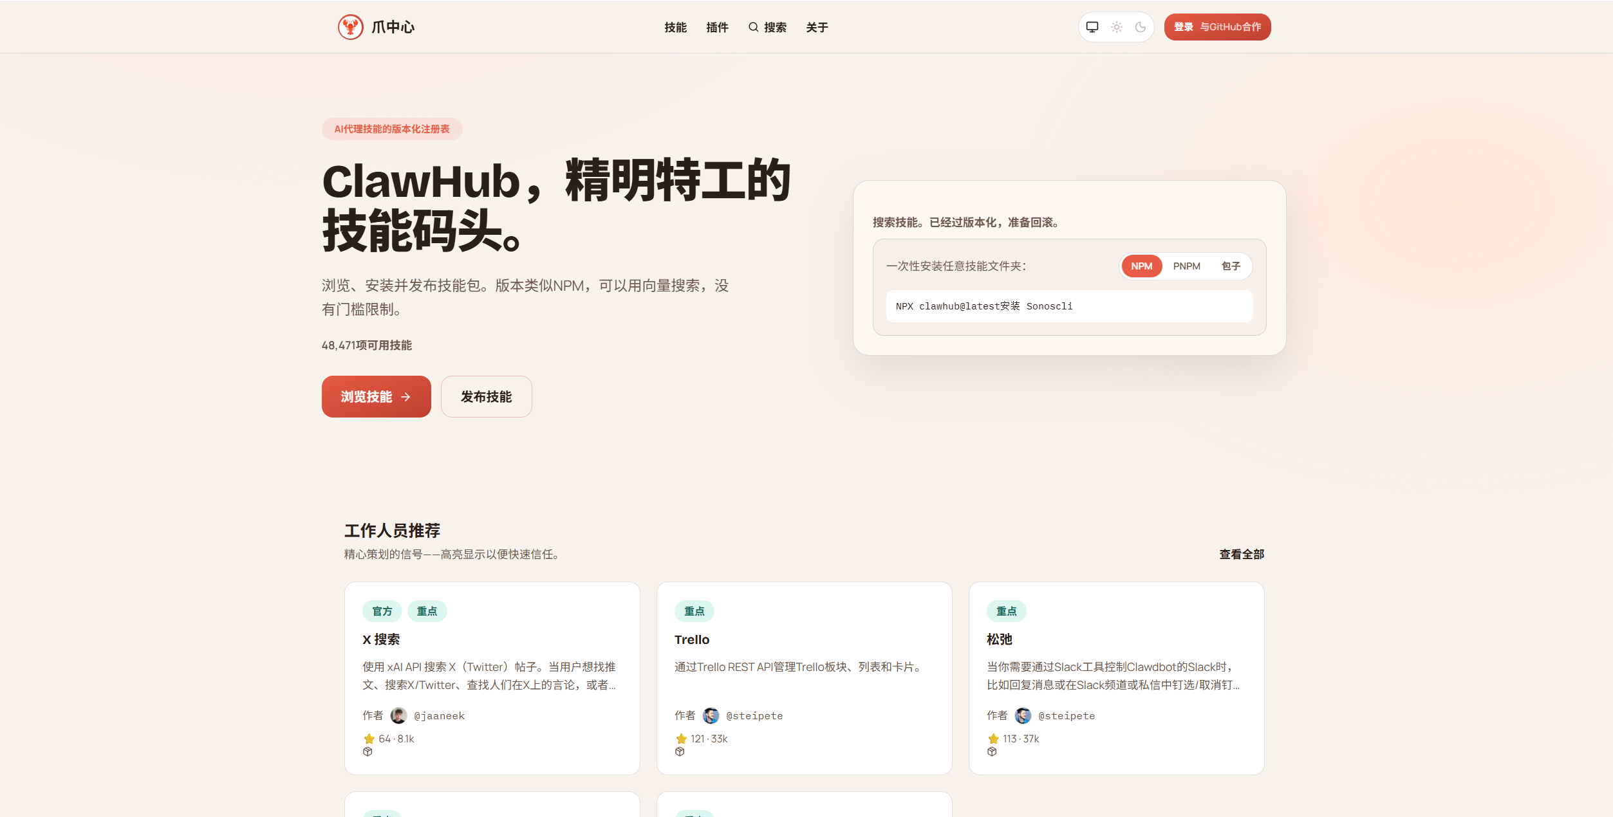This screenshot has width=1613, height=817.
Task: Open the X 搜索 skill card title
Action: [381, 639]
